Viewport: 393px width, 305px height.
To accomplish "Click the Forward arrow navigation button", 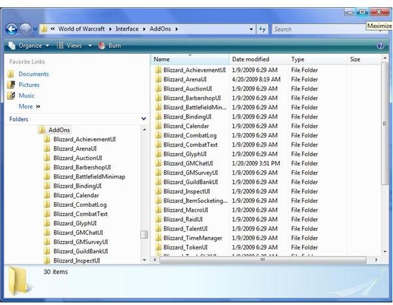I will tap(26, 29).
